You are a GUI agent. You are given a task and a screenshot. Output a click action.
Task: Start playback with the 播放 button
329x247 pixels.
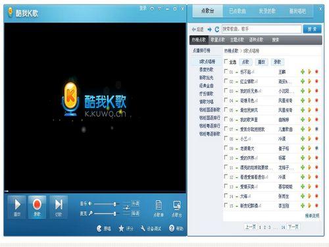tap(16, 207)
